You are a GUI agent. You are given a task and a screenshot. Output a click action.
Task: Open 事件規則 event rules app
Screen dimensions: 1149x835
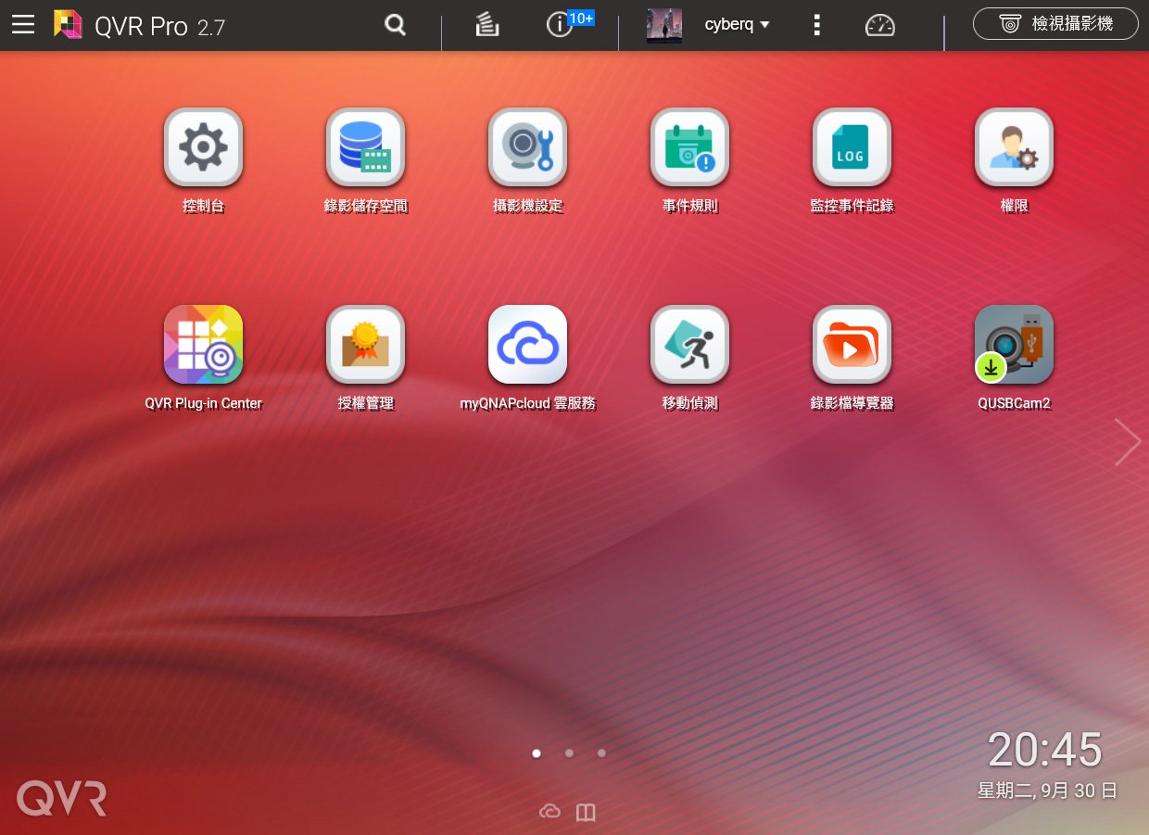689,147
